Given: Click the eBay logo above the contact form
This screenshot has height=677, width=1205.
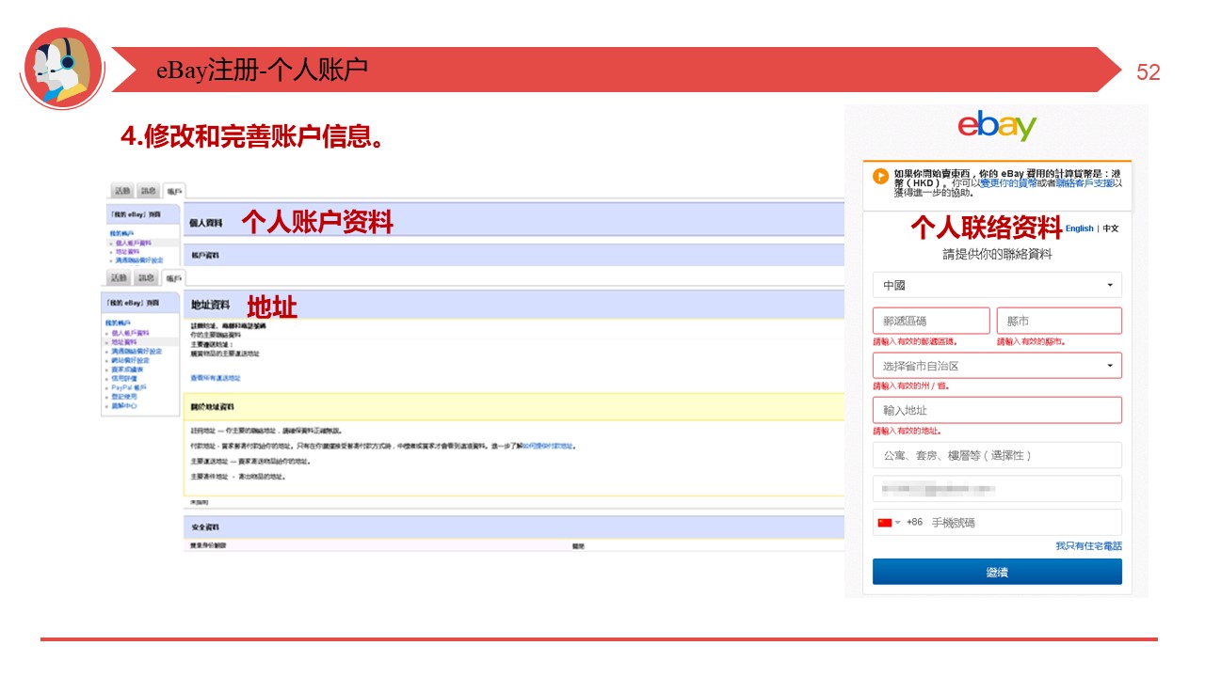Looking at the screenshot, I should tap(997, 126).
